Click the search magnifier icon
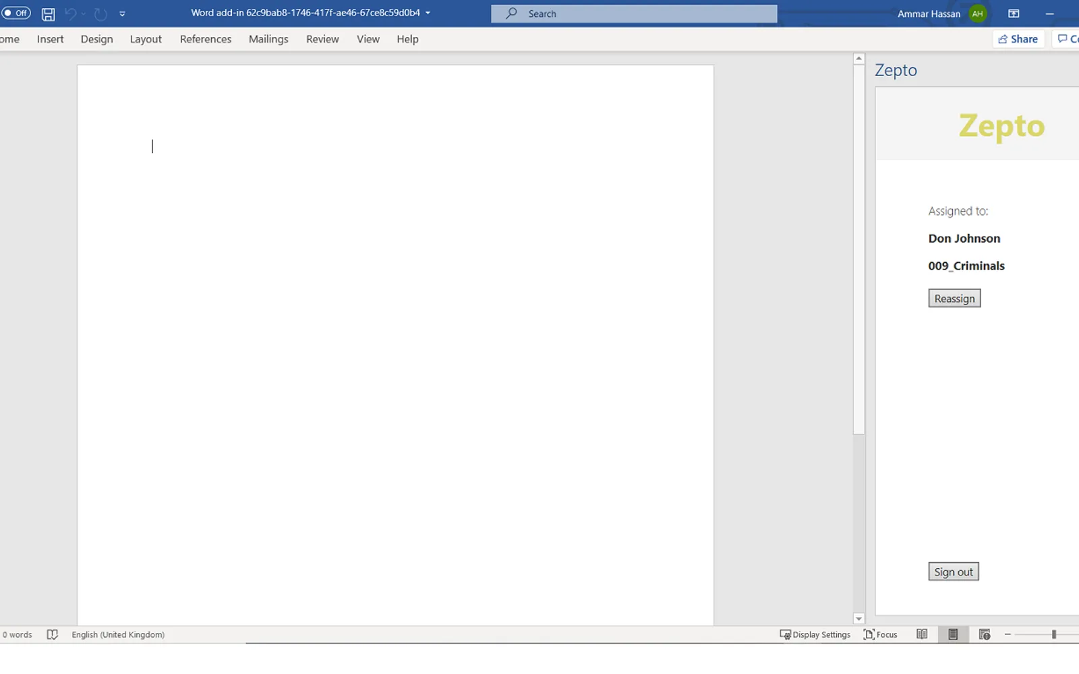Screen dimensions: 1079x674 click(512, 13)
